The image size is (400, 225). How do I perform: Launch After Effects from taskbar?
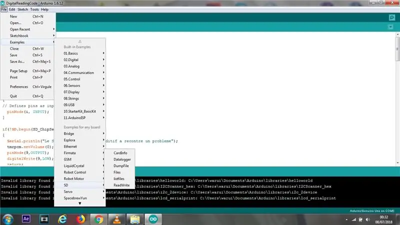pos(26,219)
